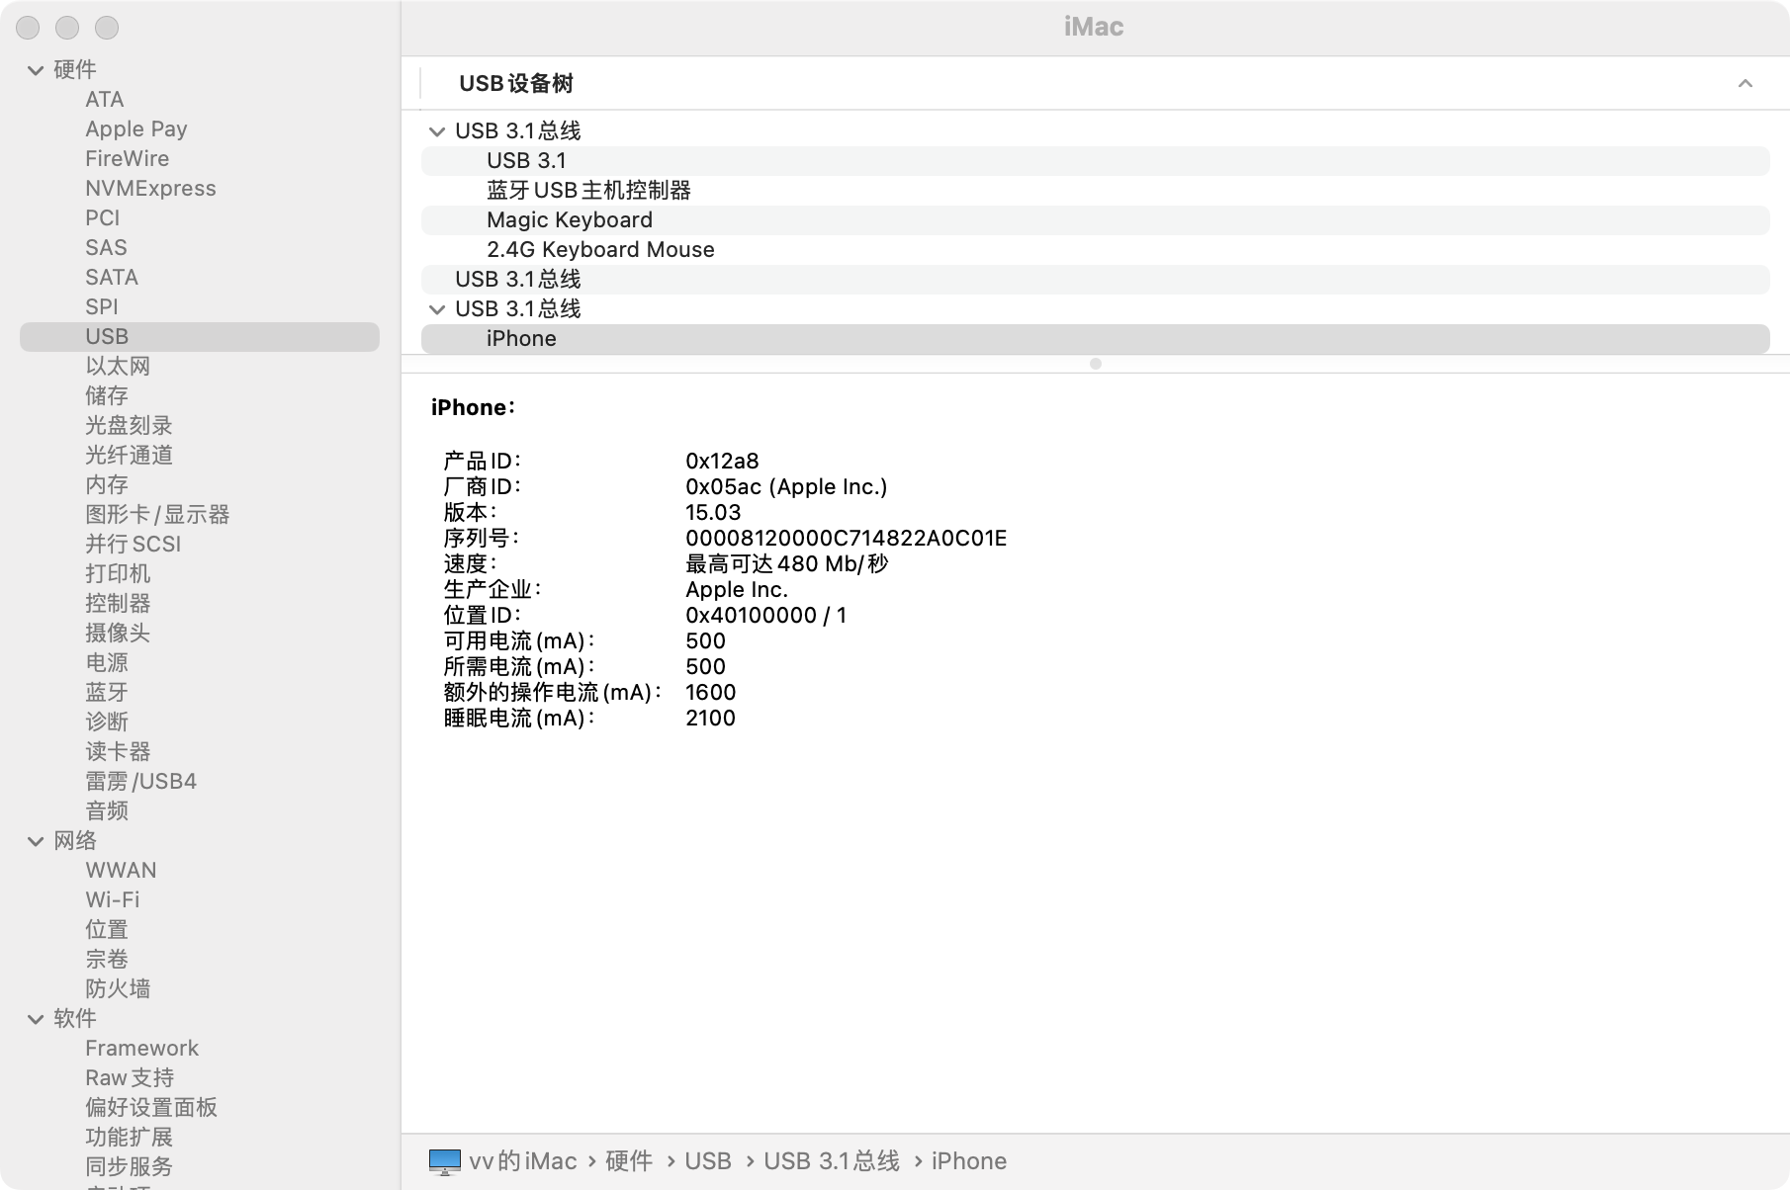Click the speed value 最高可达480 Mb/秒
This screenshot has width=1790, height=1190.
click(787, 564)
